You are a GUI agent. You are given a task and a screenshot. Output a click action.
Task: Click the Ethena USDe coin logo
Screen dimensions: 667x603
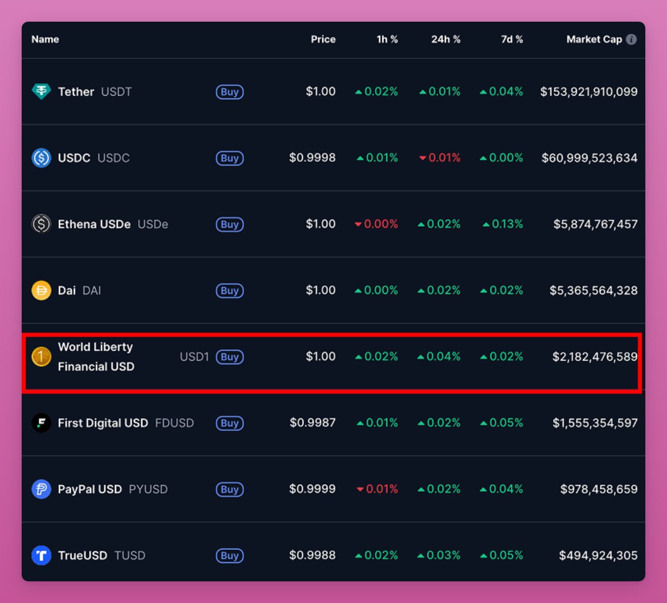pos(41,224)
